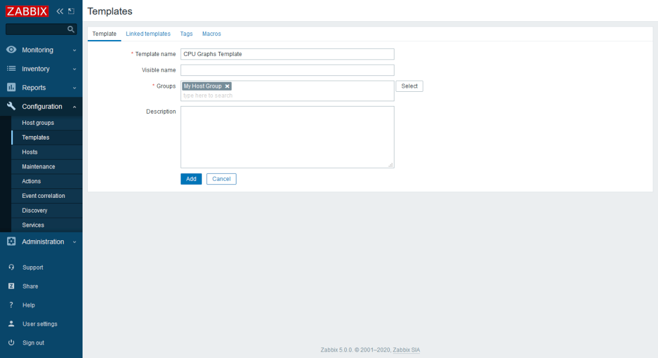Open User settings link text

40,324
